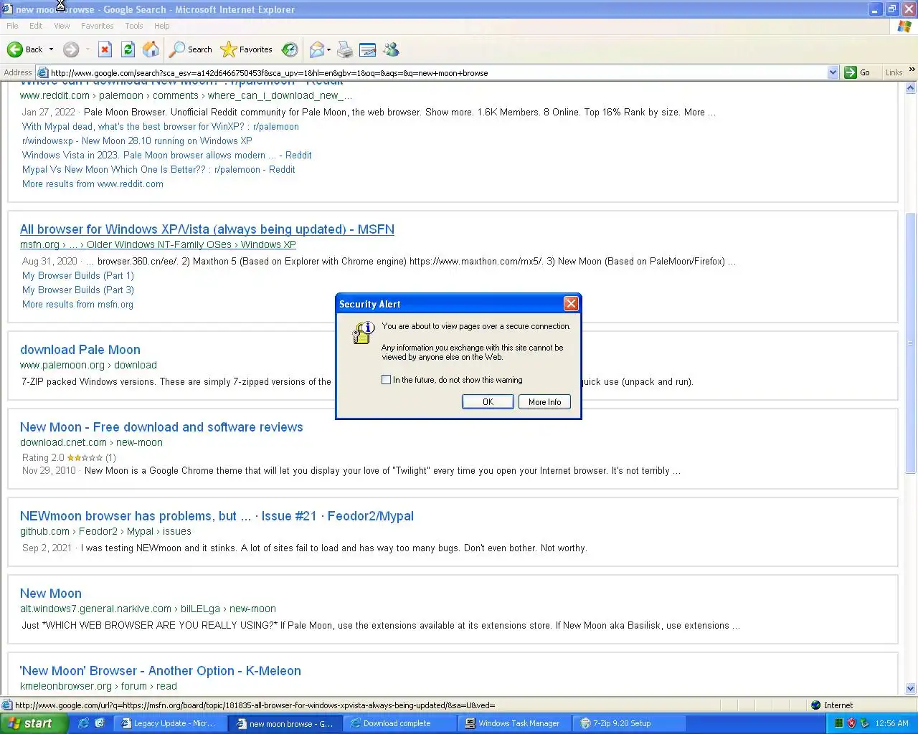
Task: Print the page with printer icon
Action: 345,49
